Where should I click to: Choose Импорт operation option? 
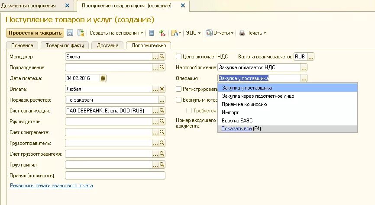click(288, 112)
